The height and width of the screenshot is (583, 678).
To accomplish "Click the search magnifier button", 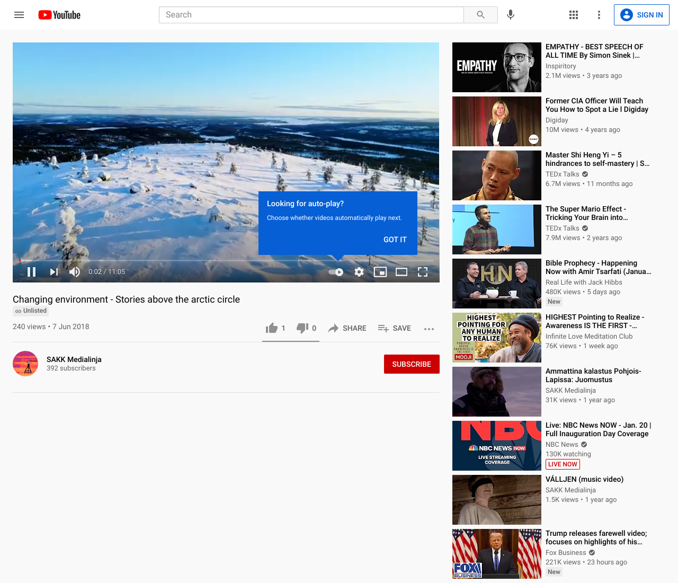I will [x=480, y=15].
